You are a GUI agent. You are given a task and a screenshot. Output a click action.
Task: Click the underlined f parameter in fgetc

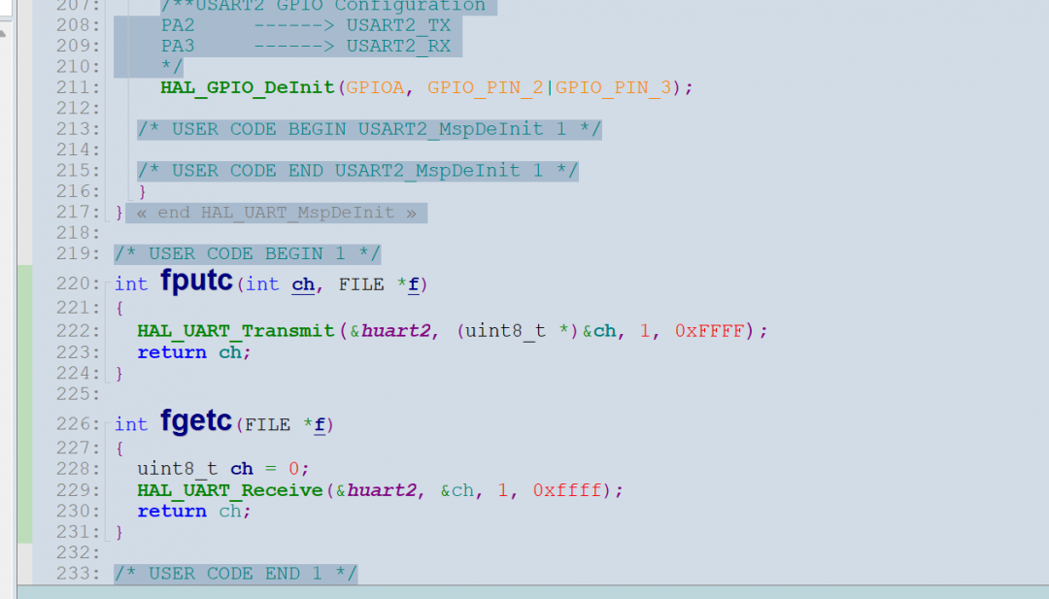pos(318,423)
